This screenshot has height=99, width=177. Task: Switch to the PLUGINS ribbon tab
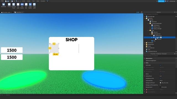point(43,1)
